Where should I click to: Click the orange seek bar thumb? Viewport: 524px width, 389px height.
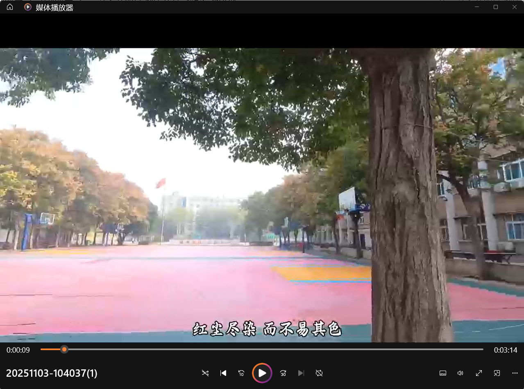click(64, 349)
